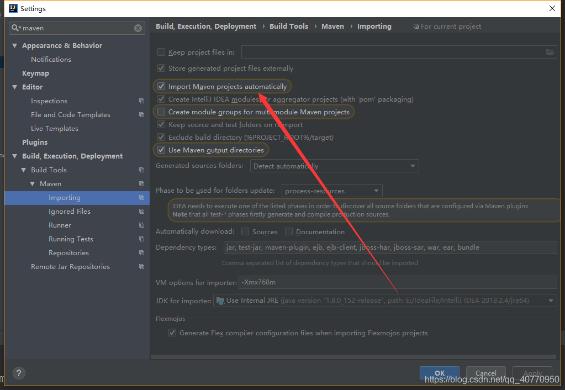Collapse the Maven tree node
The image size is (565, 390).
tap(33, 184)
